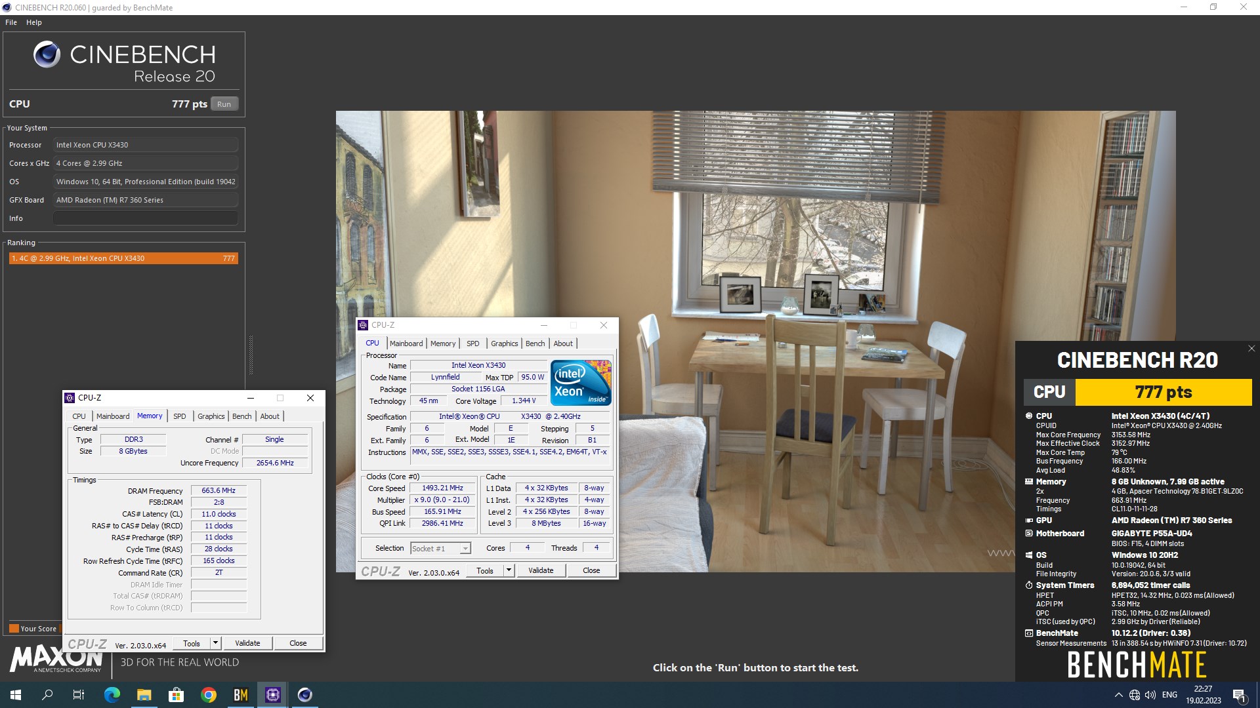This screenshot has width=1260, height=708.
Task: Click the CPU-Z title icon of CPU window
Action: [363, 325]
